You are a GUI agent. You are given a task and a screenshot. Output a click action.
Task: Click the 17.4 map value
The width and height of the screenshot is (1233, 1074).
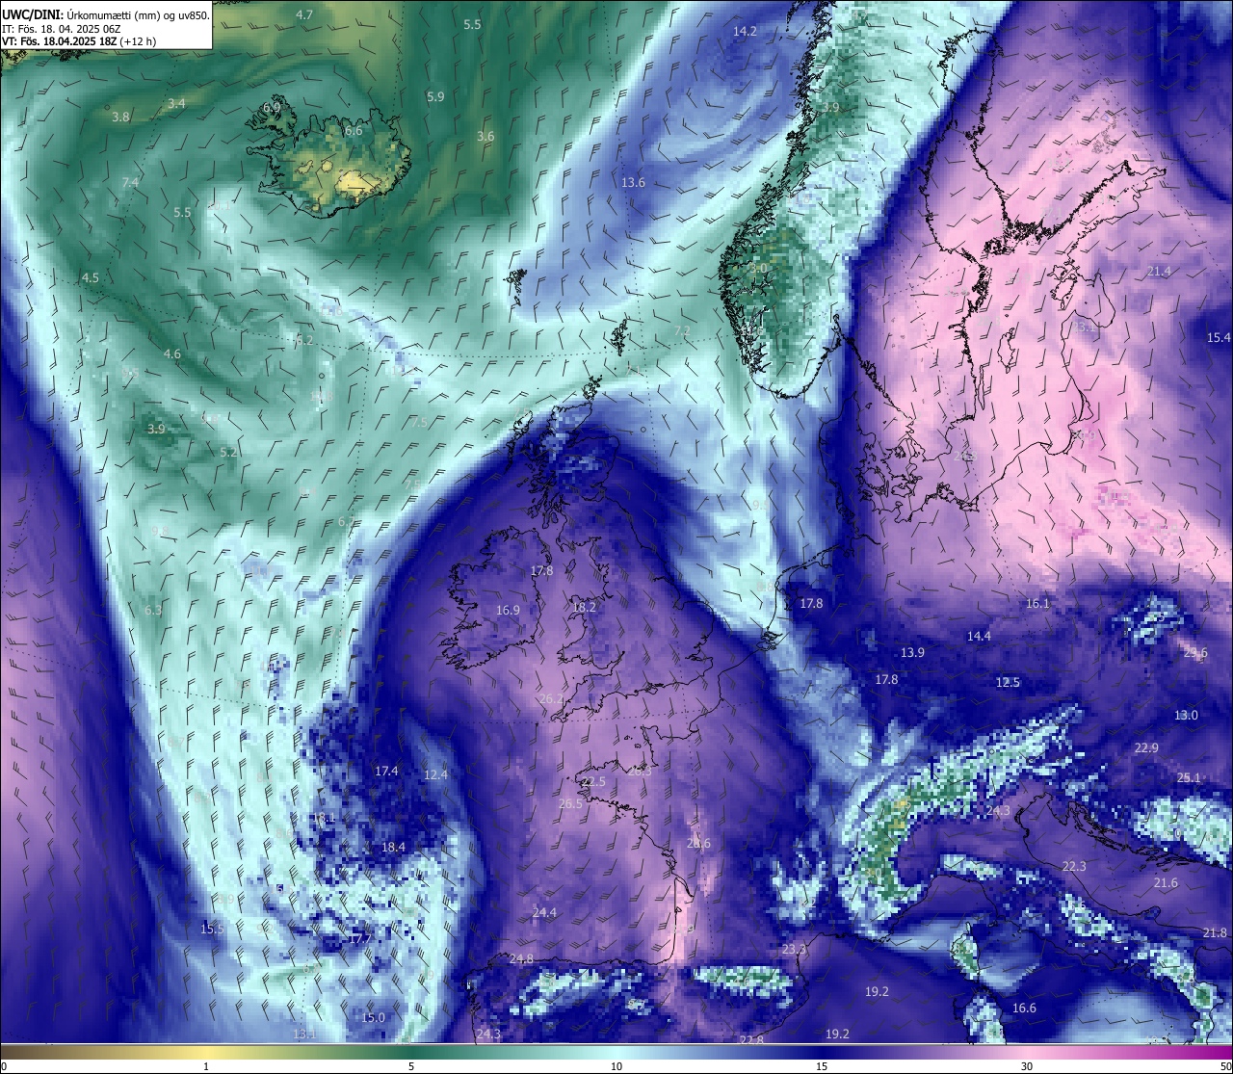coord(386,771)
